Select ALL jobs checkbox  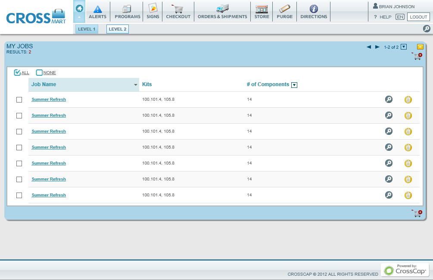(x=18, y=72)
